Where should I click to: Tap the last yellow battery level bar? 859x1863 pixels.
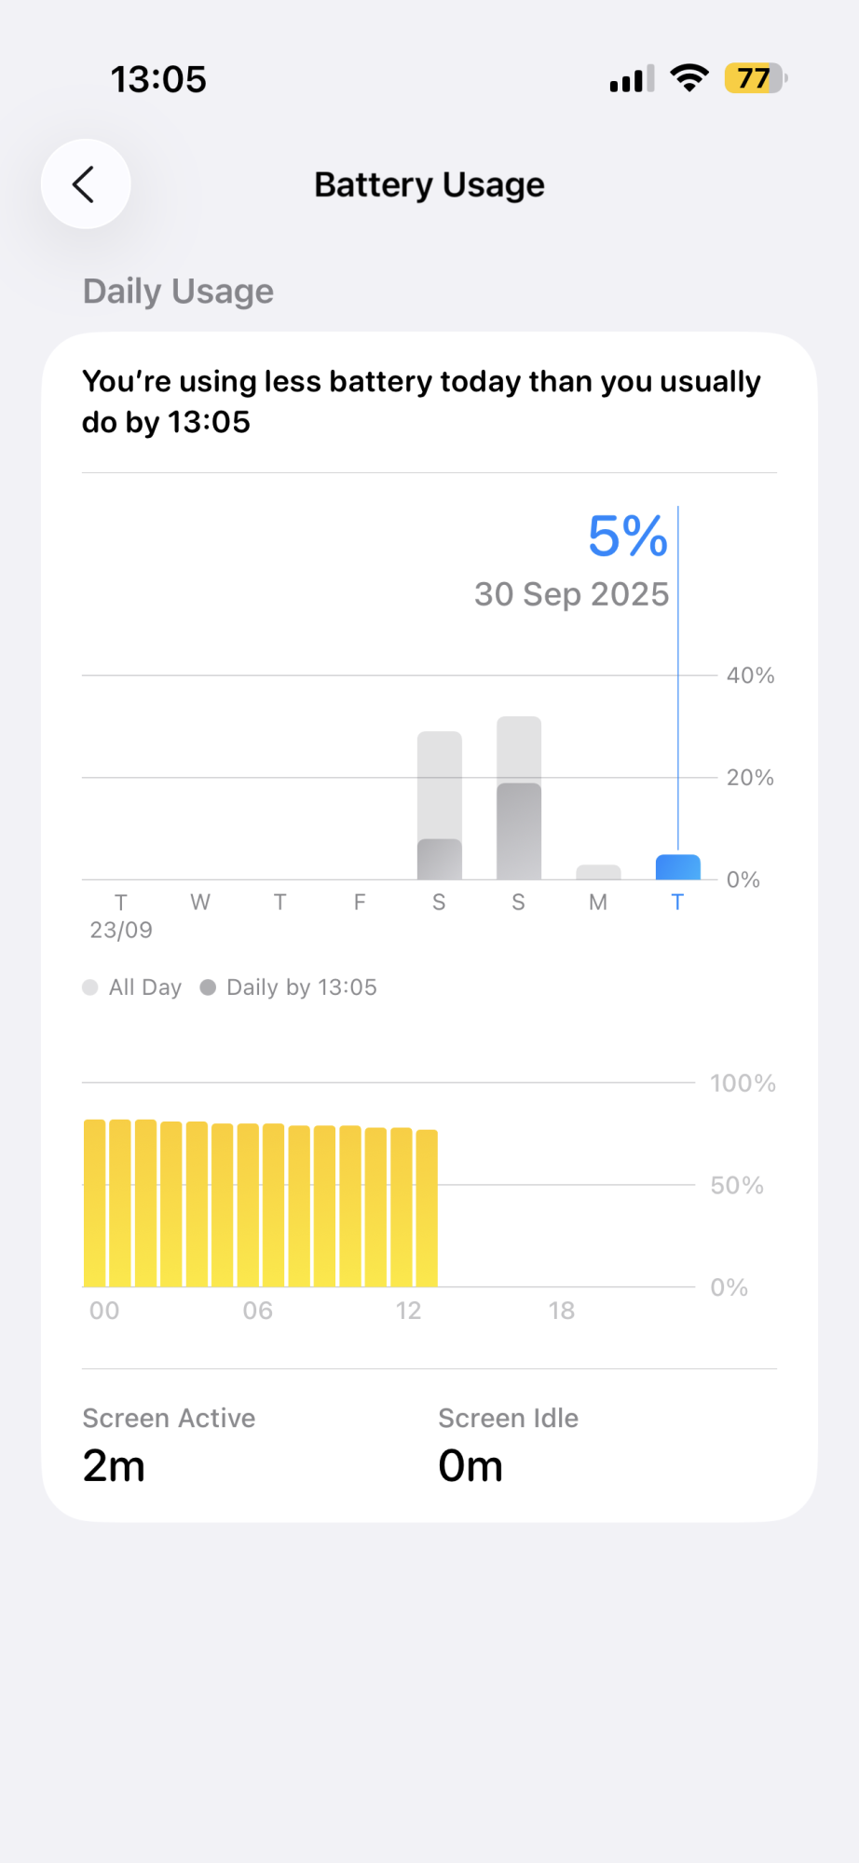point(427,1208)
